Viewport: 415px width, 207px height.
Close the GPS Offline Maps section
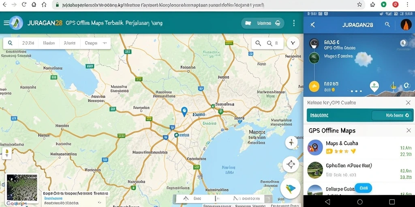click(409, 130)
